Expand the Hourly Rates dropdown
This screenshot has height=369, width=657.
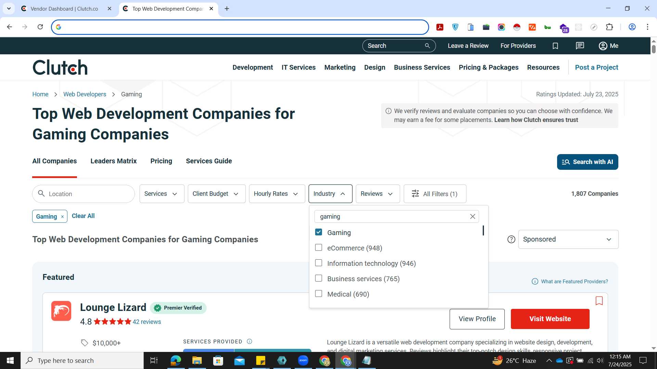click(277, 194)
